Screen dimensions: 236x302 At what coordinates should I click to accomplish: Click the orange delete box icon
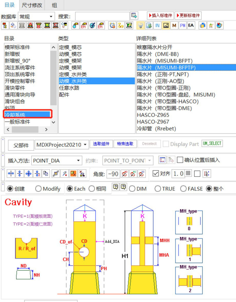(x=73, y=173)
